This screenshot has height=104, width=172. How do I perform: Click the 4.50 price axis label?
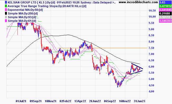pyautogui.click(x=151, y=85)
